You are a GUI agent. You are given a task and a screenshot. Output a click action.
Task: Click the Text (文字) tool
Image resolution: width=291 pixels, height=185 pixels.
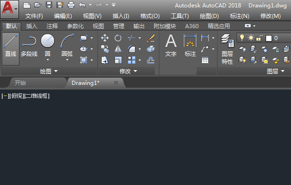pyautogui.click(x=171, y=45)
